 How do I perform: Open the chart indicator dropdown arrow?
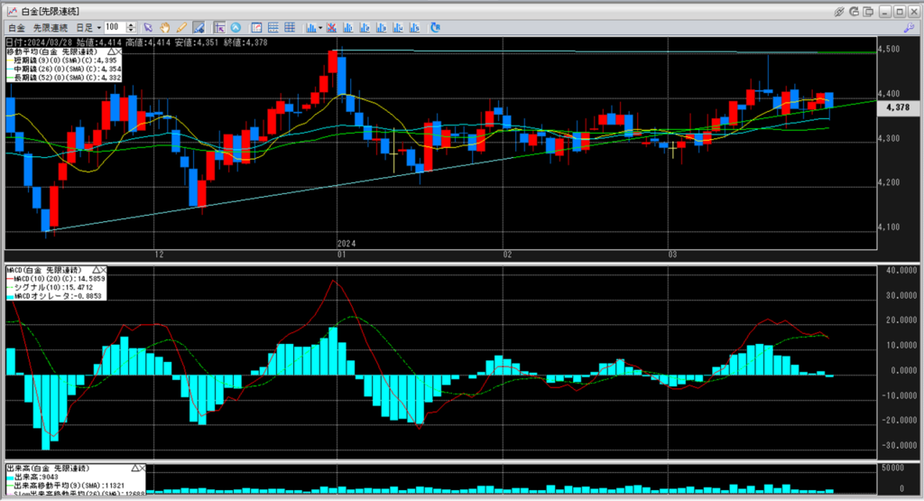pyautogui.click(x=319, y=28)
